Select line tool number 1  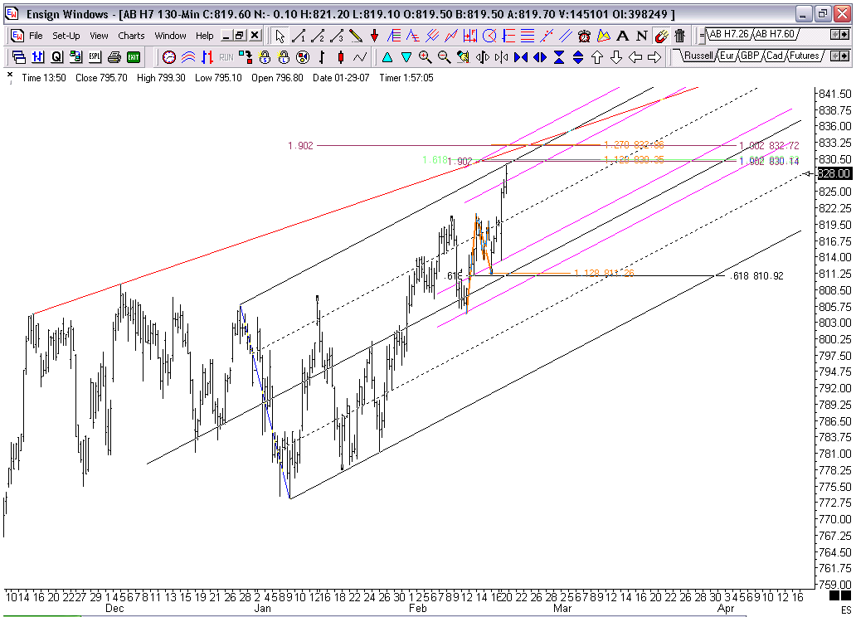[299, 36]
